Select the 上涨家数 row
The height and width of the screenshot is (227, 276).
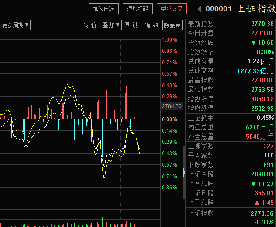click(231, 146)
